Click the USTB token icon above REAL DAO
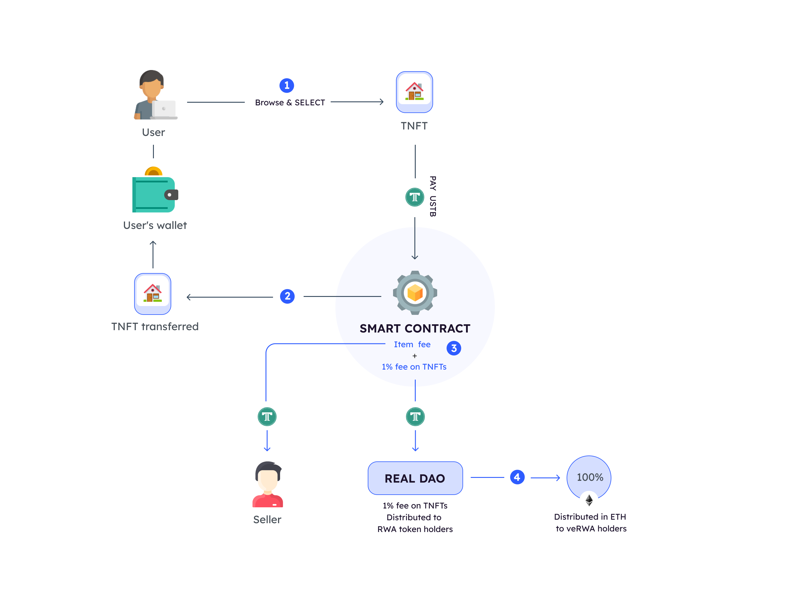Screen dimensions: 802x605 point(415,416)
